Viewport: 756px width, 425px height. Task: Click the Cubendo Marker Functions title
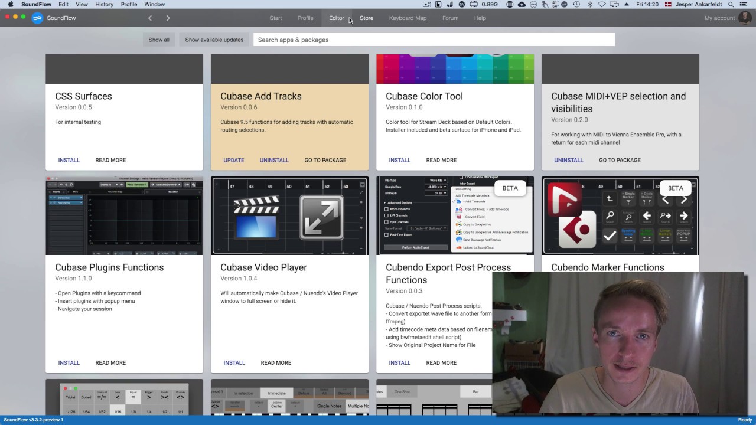pyautogui.click(x=608, y=267)
